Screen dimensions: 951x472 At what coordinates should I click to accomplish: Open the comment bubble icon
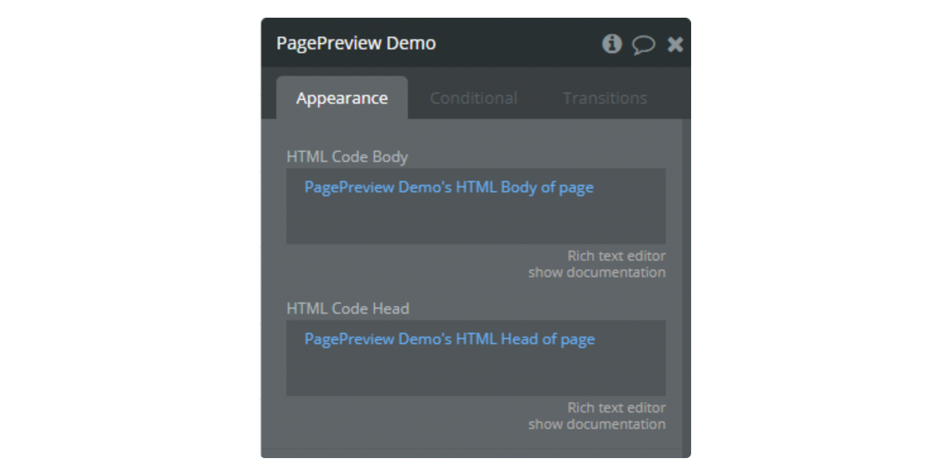(x=644, y=44)
